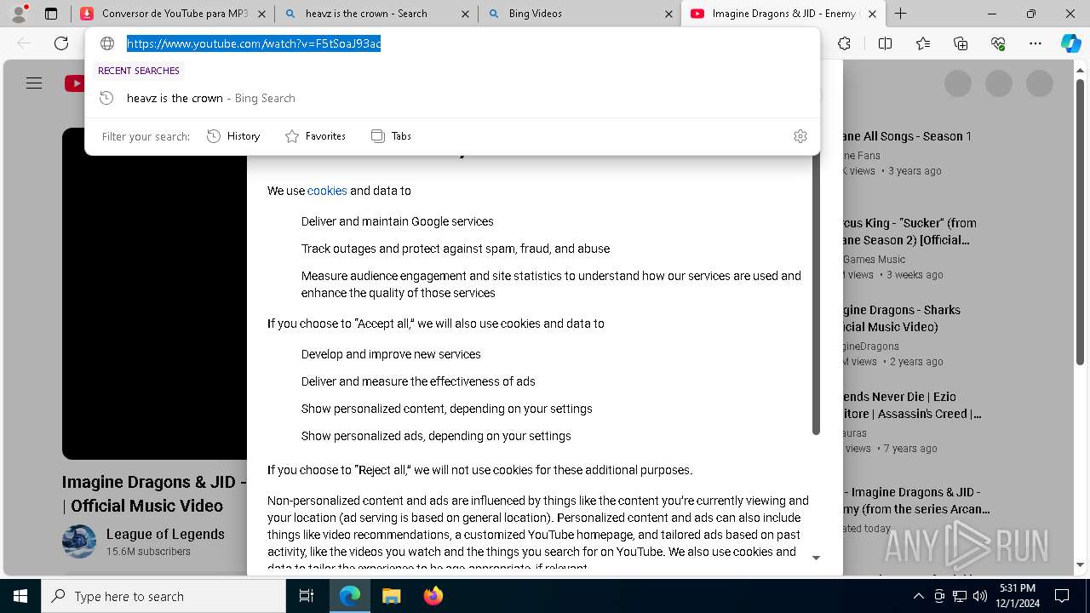
Task: Open address bar search settings gear
Action: point(800,136)
